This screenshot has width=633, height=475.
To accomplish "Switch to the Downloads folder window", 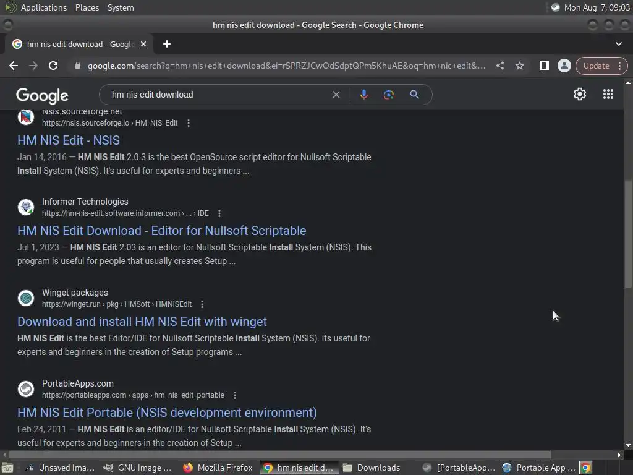I will pos(378,468).
